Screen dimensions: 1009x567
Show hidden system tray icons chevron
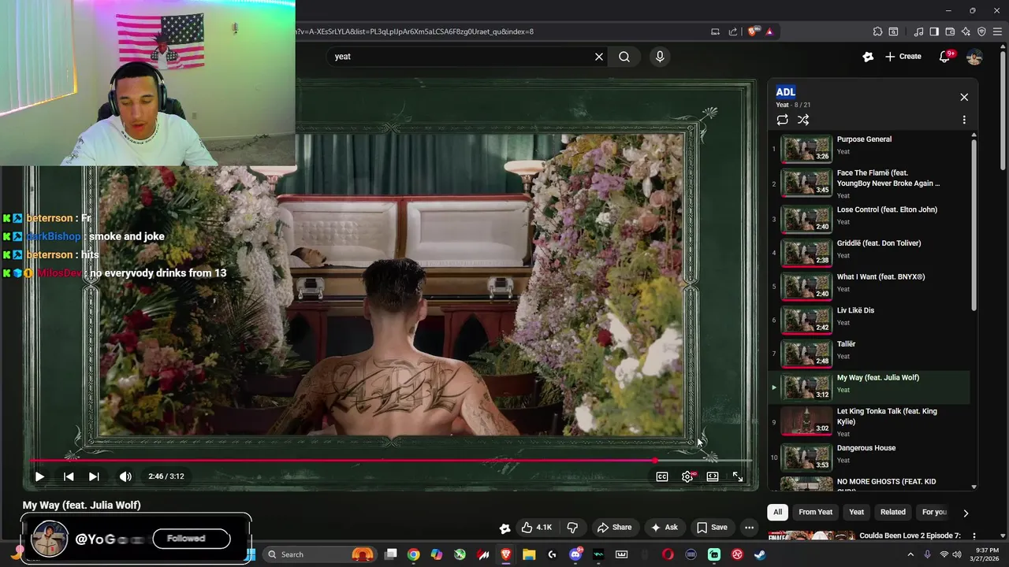(910, 554)
